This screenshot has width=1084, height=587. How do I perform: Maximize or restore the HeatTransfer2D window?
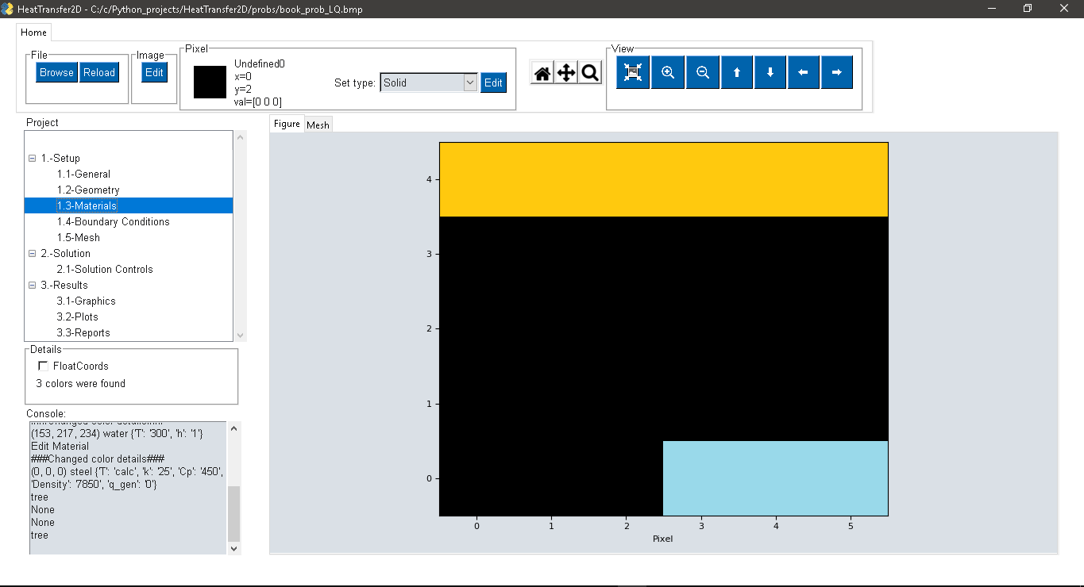1028,8
